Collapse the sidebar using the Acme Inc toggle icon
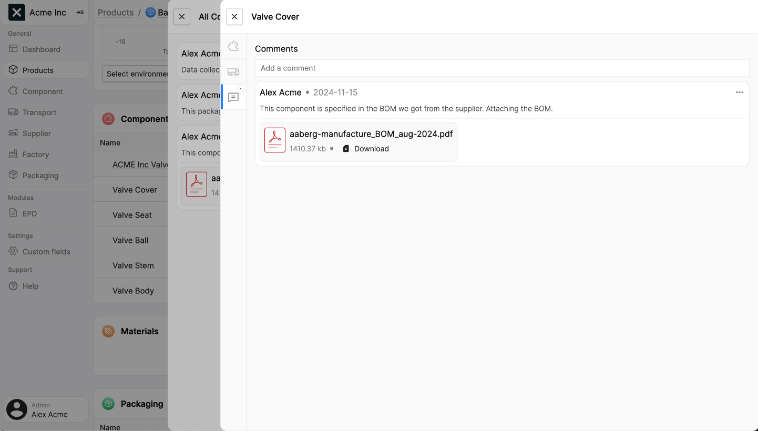 click(x=80, y=13)
